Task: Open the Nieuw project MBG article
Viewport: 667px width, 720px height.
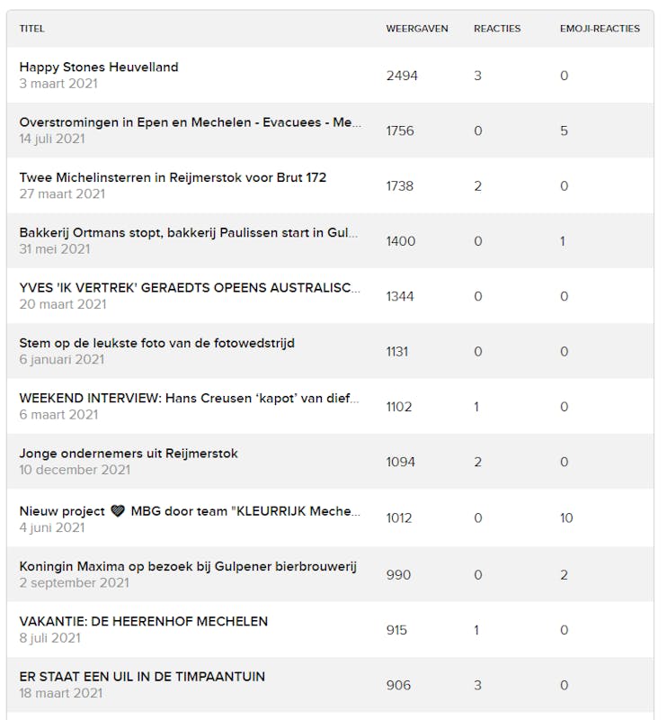Action: (190, 511)
